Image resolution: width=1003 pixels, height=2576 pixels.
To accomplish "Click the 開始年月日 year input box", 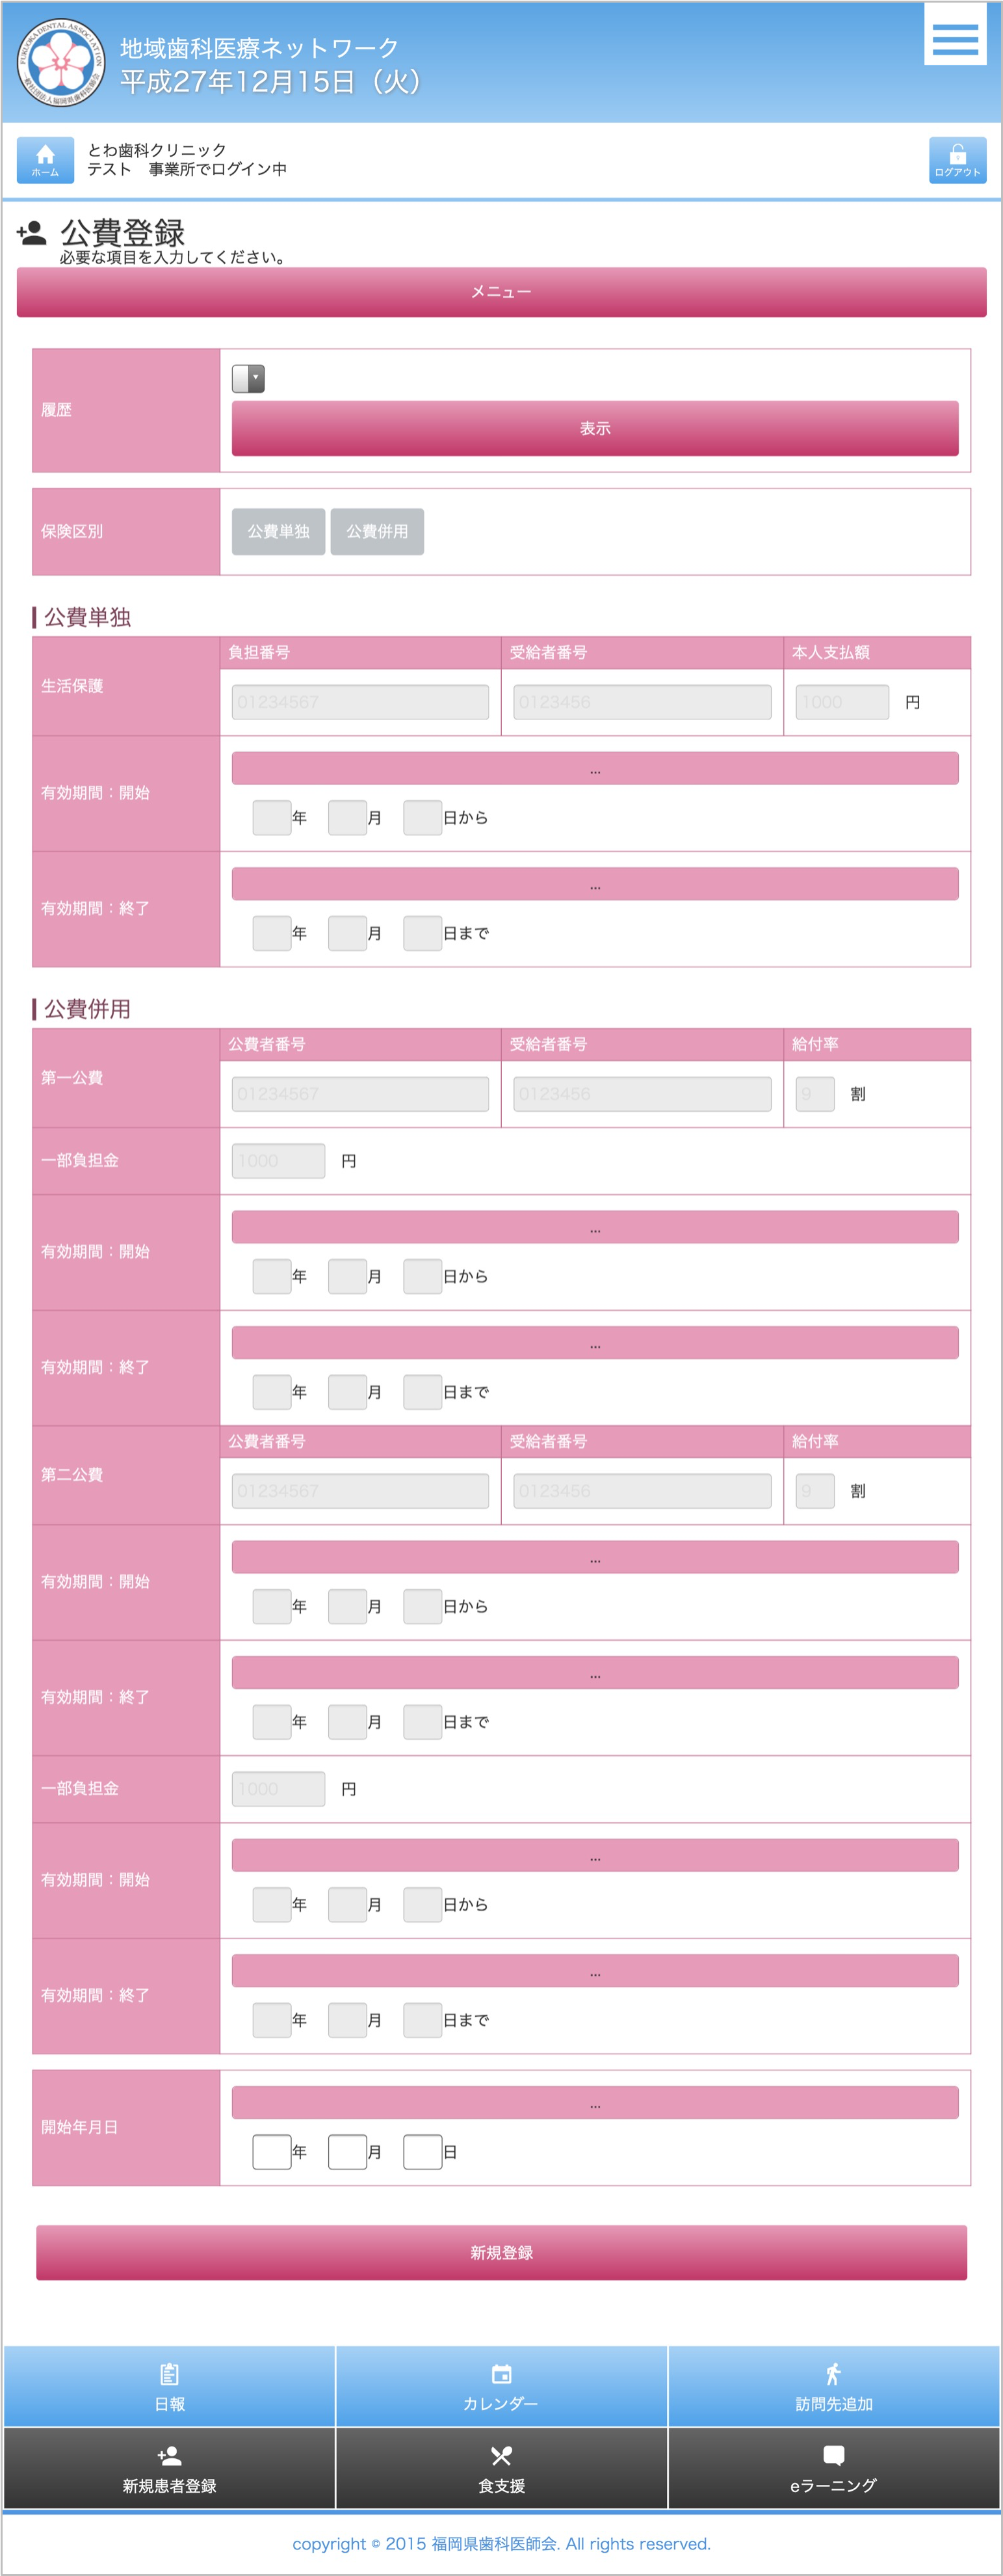I will tap(272, 2152).
